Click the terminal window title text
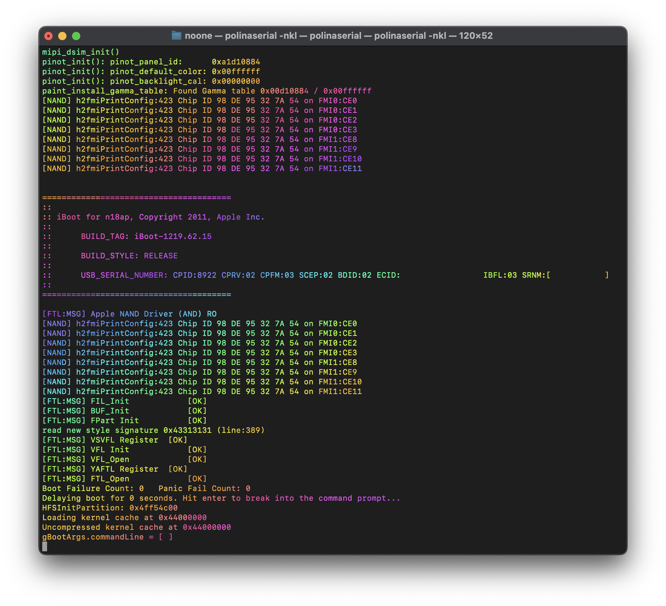The width and height of the screenshot is (666, 606). (x=338, y=36)
